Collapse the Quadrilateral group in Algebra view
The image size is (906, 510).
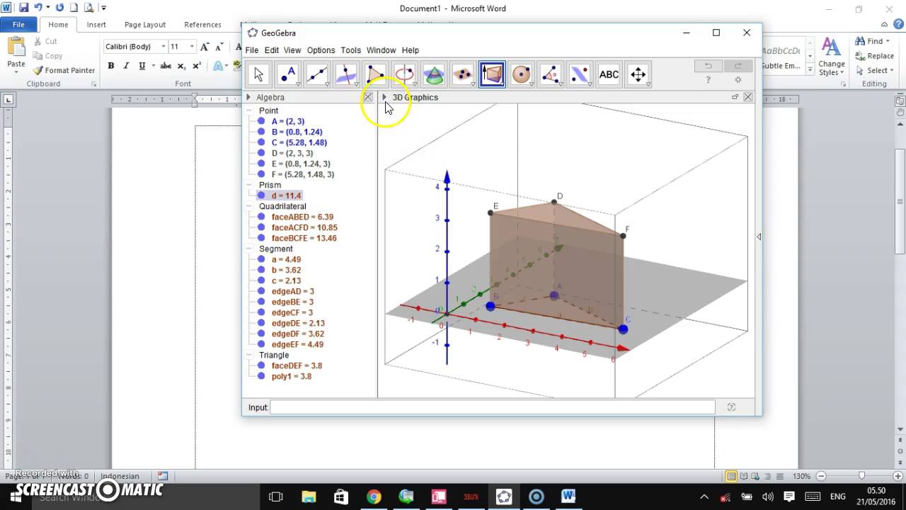tap(250, 206)
